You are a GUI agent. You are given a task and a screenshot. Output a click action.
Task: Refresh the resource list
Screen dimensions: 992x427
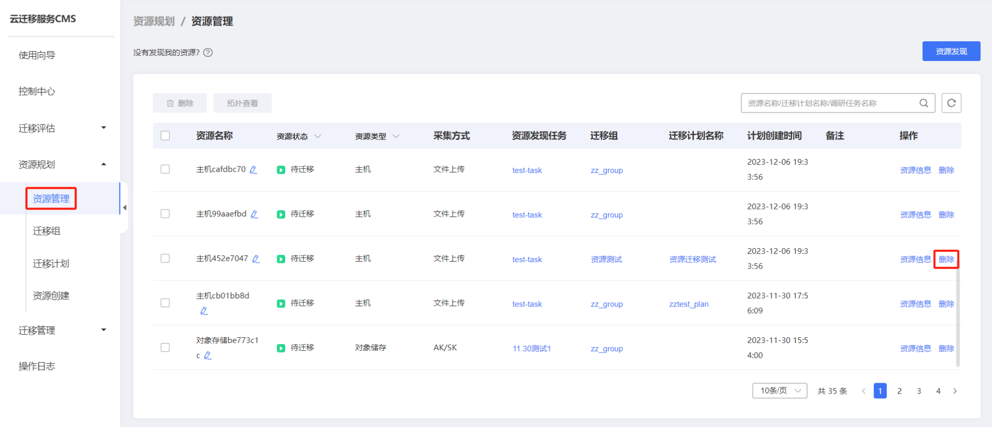tap(951, 103)
